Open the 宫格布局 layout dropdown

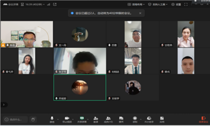(x=136, y=4)
